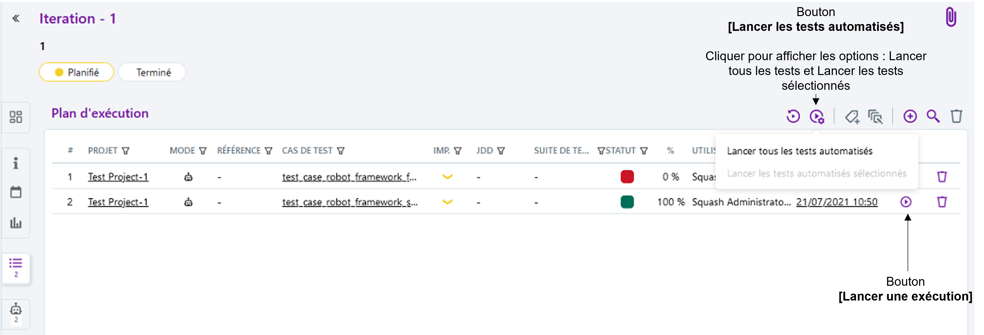
Task: Choose Lancer tous les tests automatisés
Action: click(800, 151)
